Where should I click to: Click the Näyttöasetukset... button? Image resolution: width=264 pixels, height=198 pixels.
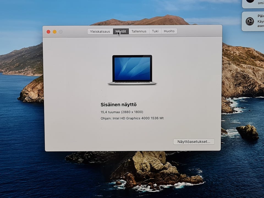[x=194, y=142]
